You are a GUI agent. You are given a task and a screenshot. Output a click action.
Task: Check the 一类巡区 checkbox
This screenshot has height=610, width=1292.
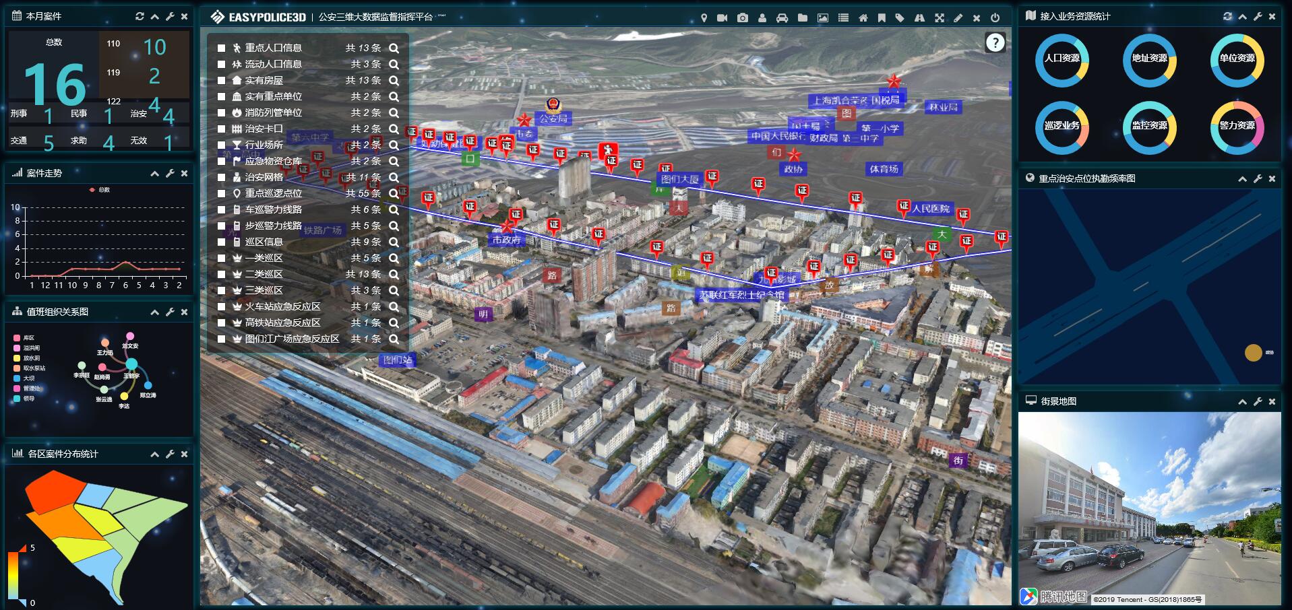click(x=221, y=259)
